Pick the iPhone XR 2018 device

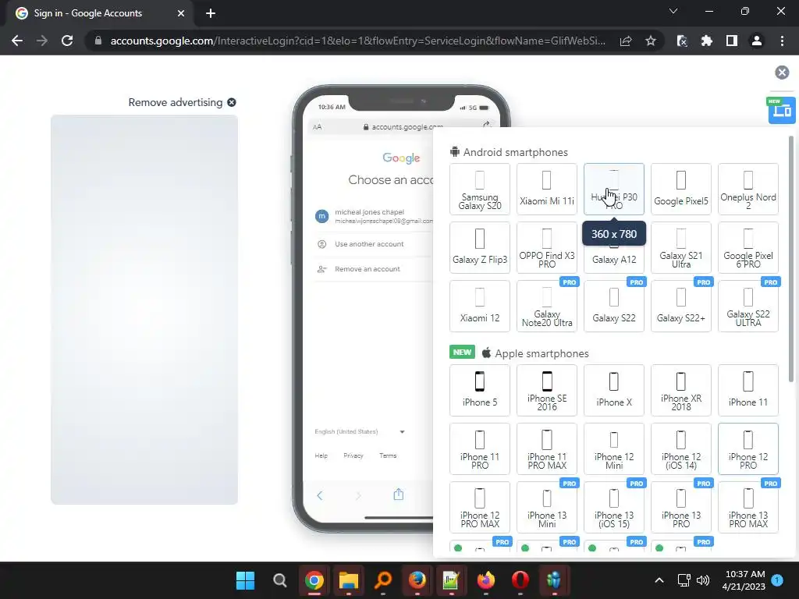(x=680, y=390)
